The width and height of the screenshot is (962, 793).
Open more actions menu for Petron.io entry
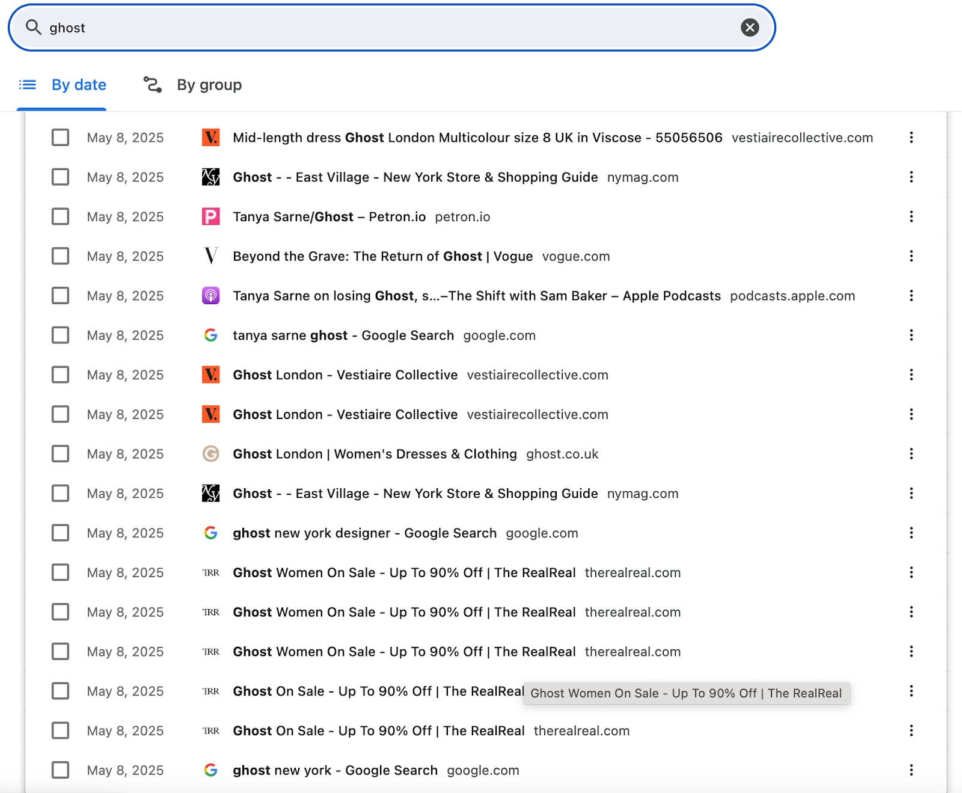(x=911, y=216)
